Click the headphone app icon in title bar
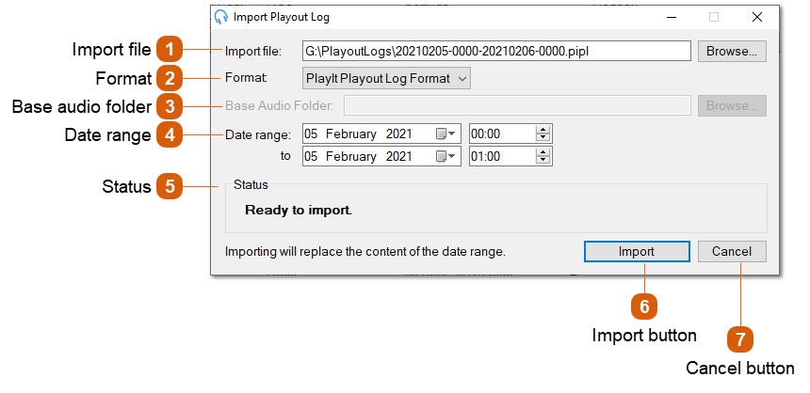This screenshot has width=810, height=393. pos(221,17)
